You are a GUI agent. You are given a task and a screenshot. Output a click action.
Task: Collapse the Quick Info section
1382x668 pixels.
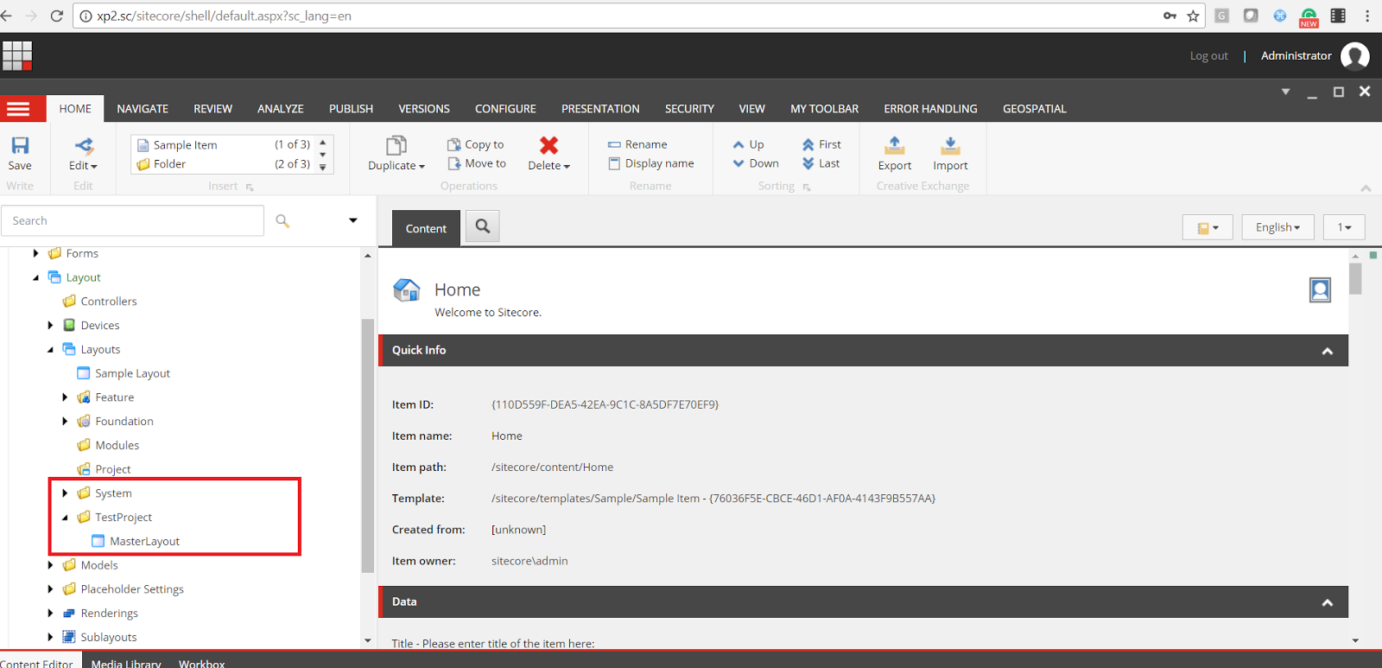[x=1327, y=351]
